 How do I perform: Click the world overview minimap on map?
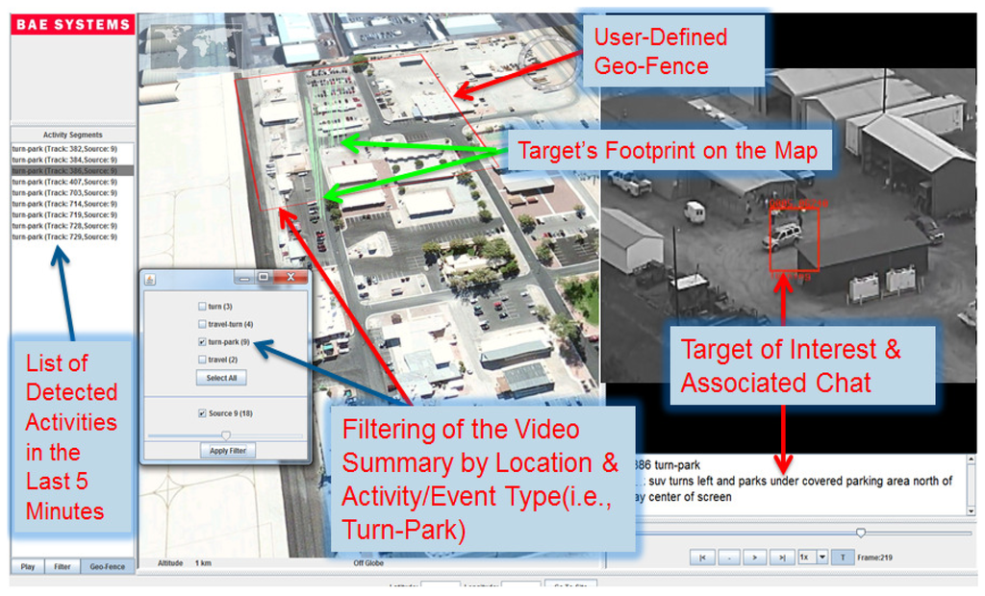196,46
